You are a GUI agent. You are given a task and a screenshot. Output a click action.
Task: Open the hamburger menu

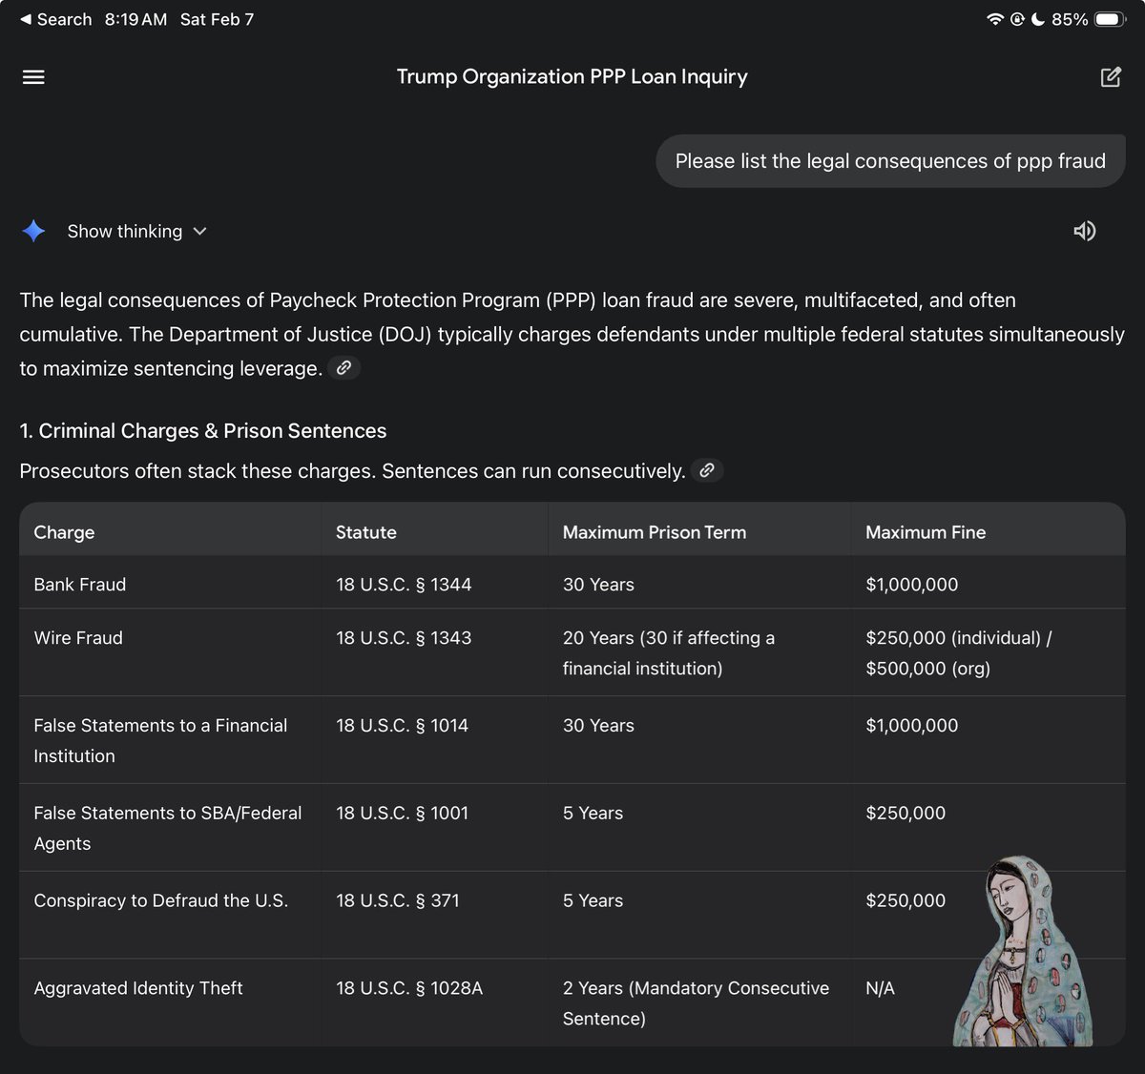click(33, 77)
